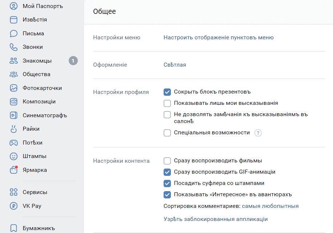Click the Знакомцы notification badge showing 1

(73, 61)
